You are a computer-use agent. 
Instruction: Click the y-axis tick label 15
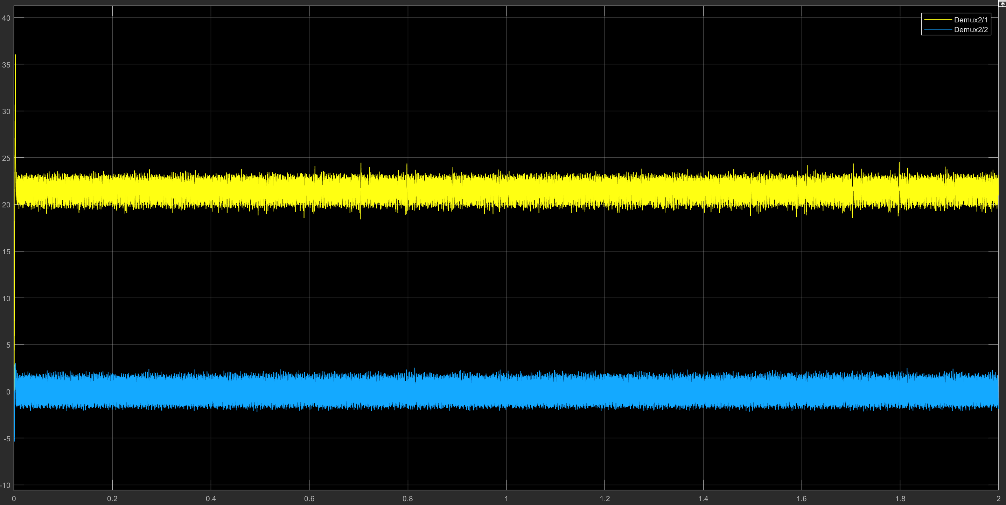tap(6, 252)
